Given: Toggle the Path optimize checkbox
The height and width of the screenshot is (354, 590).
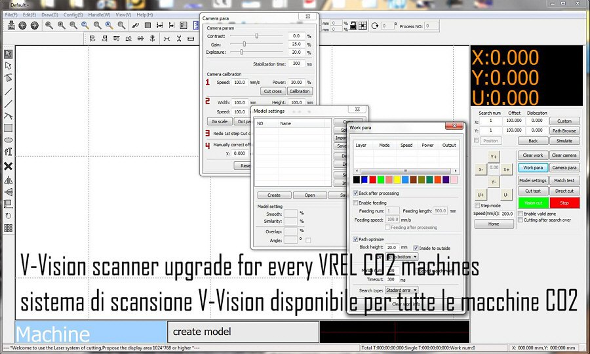Looking at the screenshot, I should tap(355, 239).
